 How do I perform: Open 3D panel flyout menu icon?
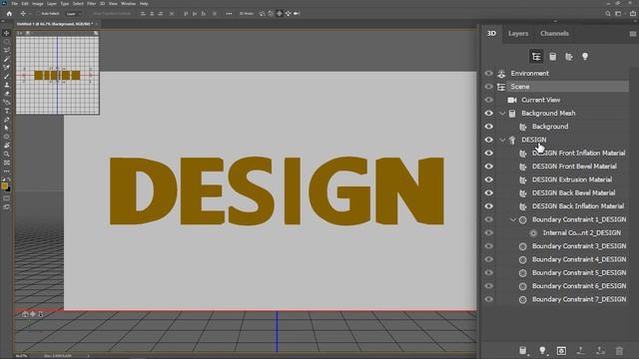coord(632,34)
